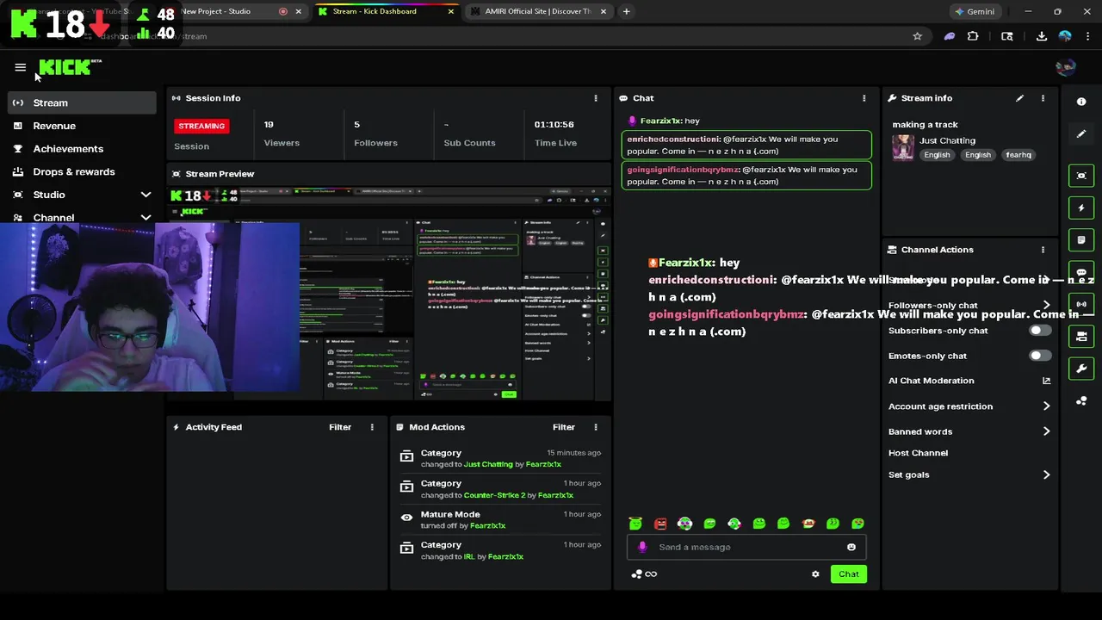Open Channel Actions three-dot menu

1043,250
